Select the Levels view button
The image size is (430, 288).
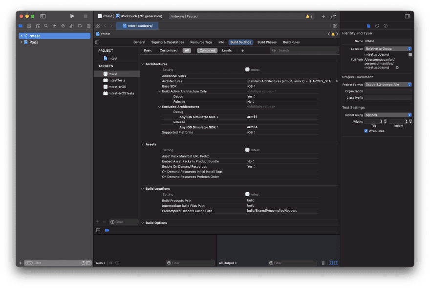pos(227,50)
